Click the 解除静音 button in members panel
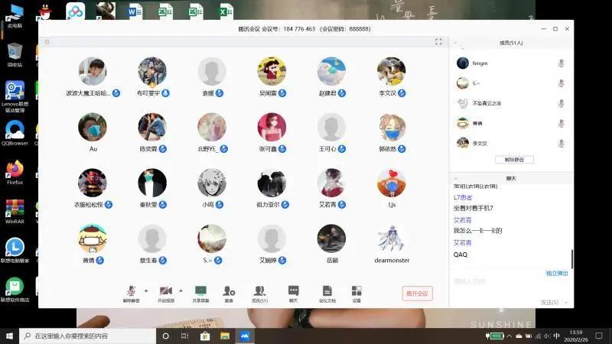Viewport: 612px width, 344px height. [514, 160]
